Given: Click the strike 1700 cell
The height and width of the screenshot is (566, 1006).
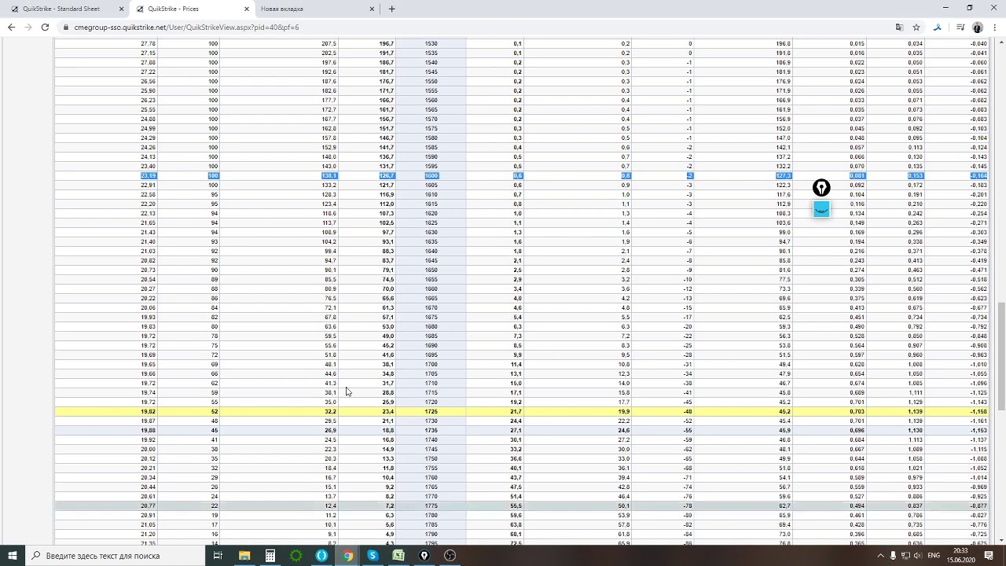Looking at the screenshot, I should click(x=431, y=364).
